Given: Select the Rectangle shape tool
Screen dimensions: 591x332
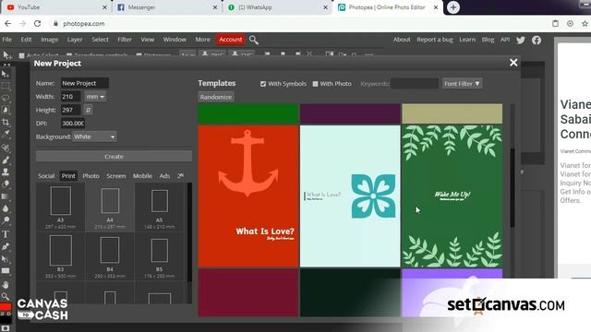Looking at the screenshot, I should click(6, 271).
